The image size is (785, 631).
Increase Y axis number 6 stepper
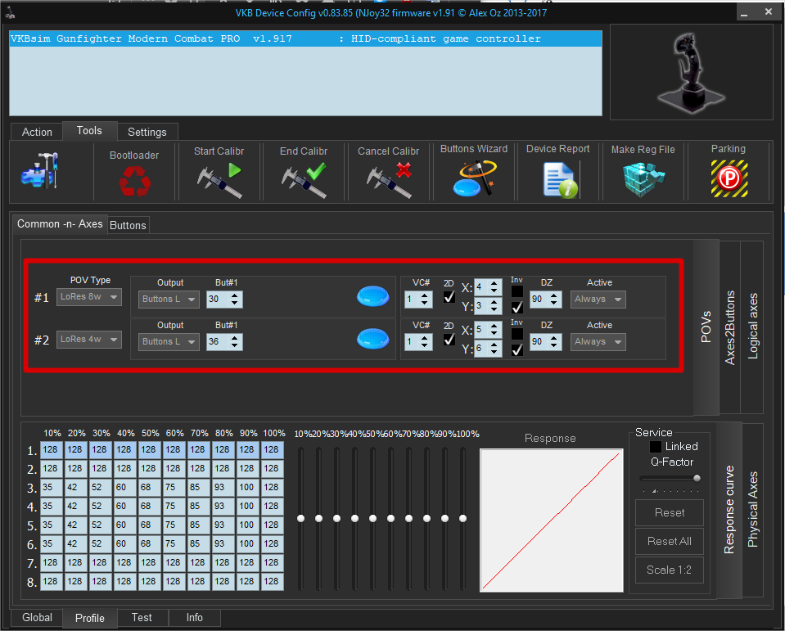coord(494,345)
